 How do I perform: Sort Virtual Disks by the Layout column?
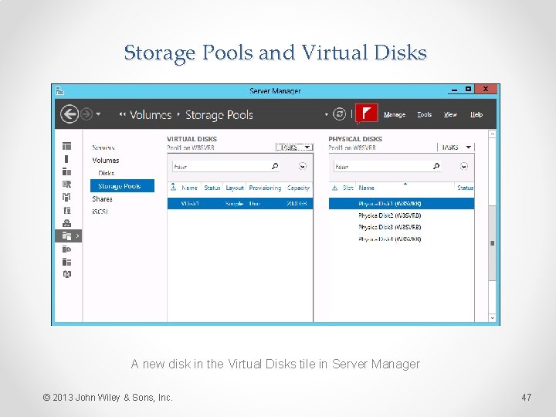(x=235, y=188)
